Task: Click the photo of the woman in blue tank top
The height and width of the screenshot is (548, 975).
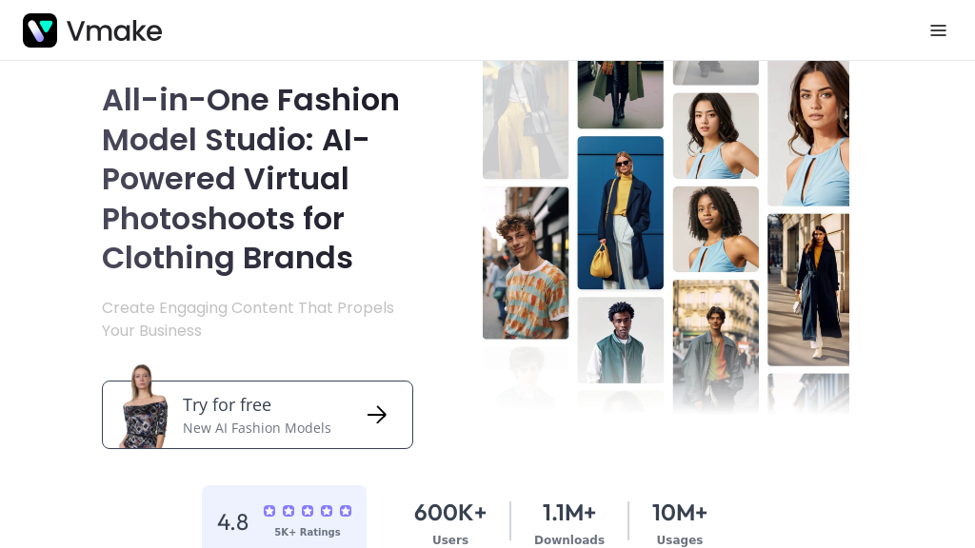Action: click(715, 135)
